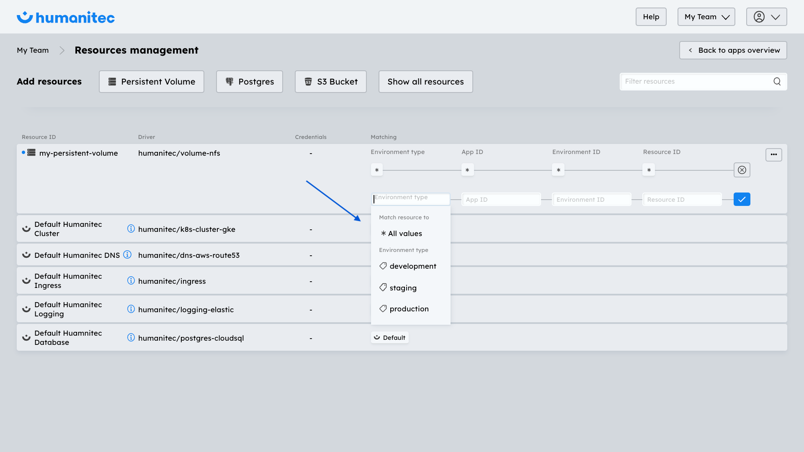Select Default Humanitec Logging row name
804x452 pixels.
tap(68, 309)
